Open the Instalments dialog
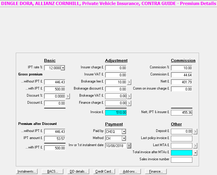Viewport: 217px width, 175px height. coord(27,171)
